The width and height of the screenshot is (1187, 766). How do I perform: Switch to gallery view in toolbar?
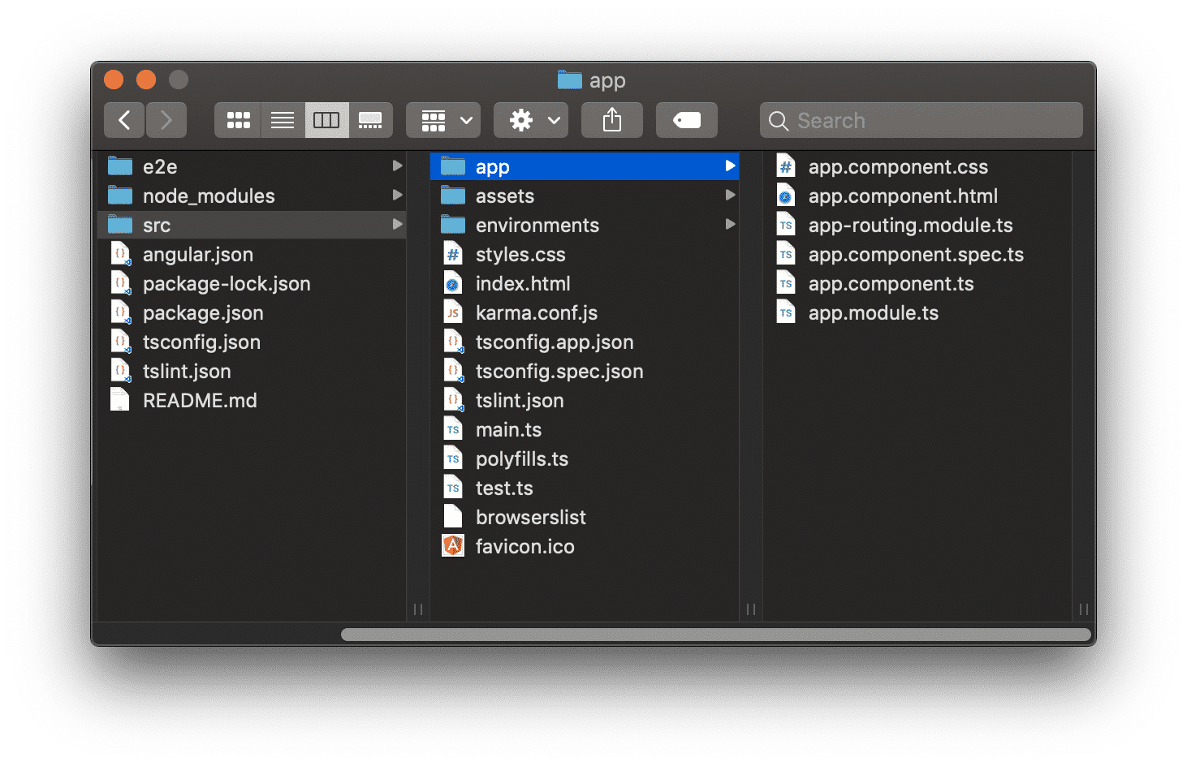point(370,121)
